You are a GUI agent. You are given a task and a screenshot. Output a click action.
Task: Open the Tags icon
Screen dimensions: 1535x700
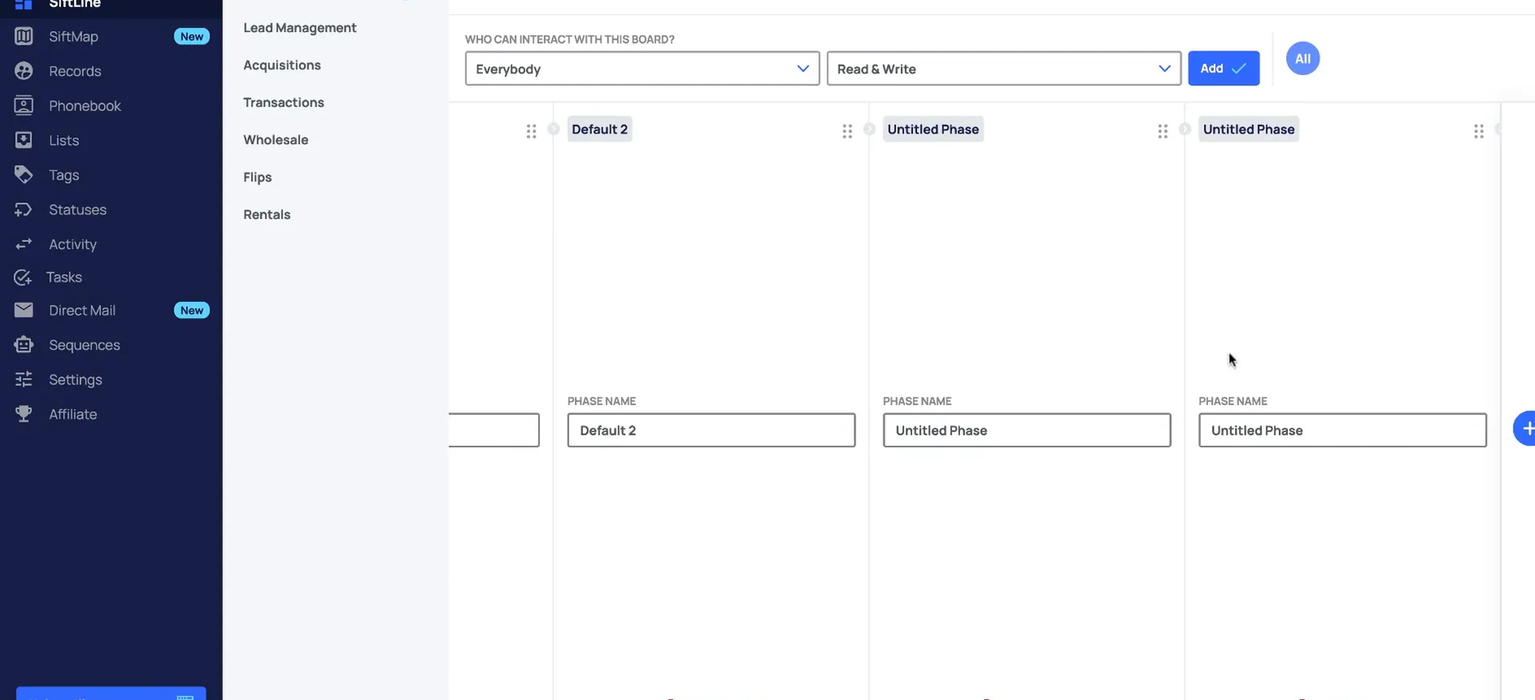[24, 175]
